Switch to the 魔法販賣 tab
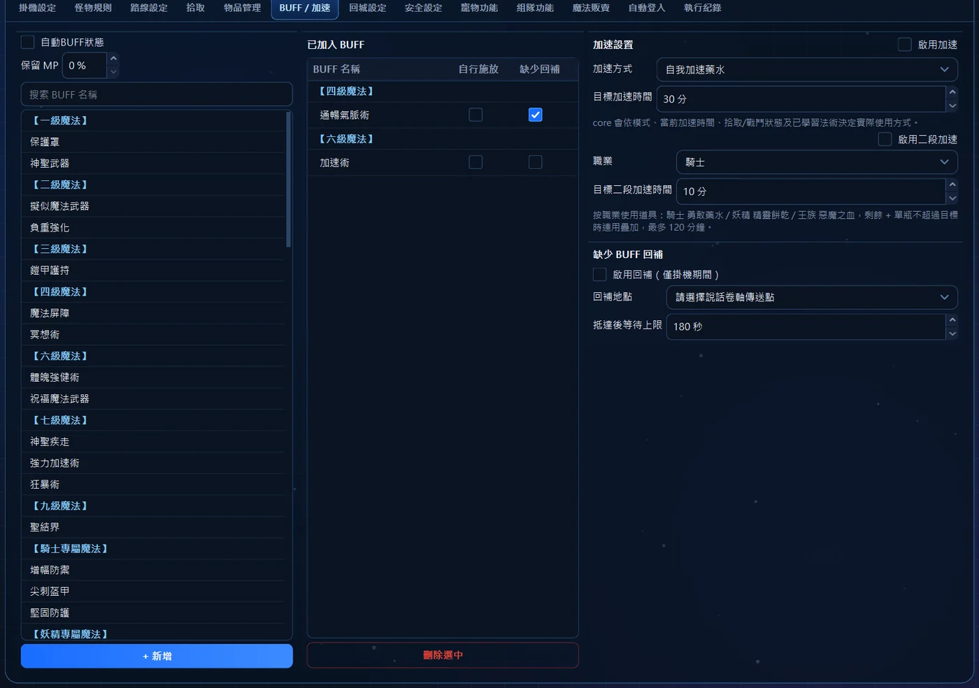The image size is (979, 688). [x=591, y=8]
